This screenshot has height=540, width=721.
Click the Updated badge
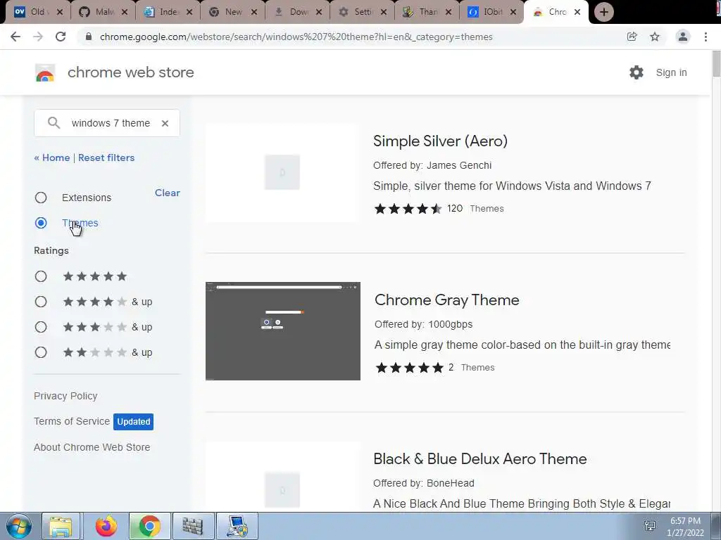pos(133,422)
